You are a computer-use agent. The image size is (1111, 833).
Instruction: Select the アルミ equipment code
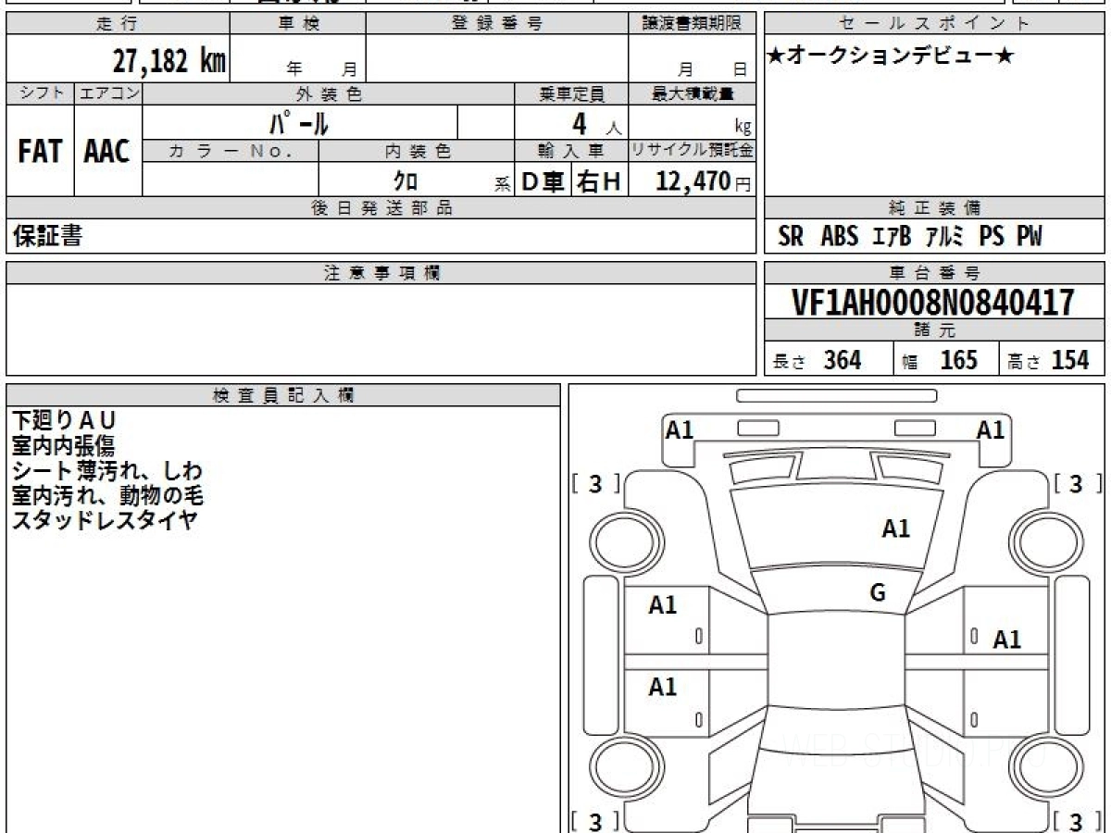(x=944, y=237)
